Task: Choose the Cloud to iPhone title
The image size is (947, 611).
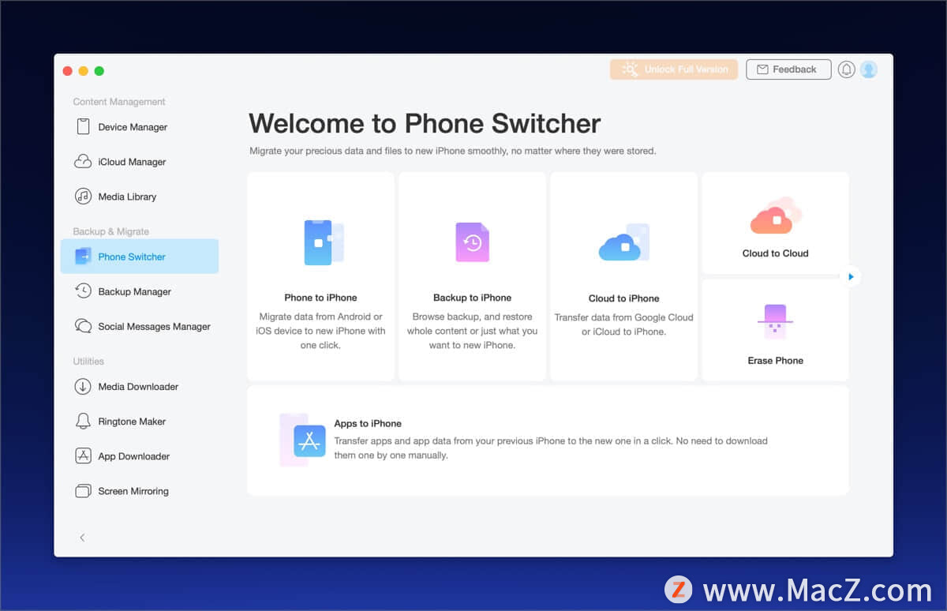Action: click(624, 298)
